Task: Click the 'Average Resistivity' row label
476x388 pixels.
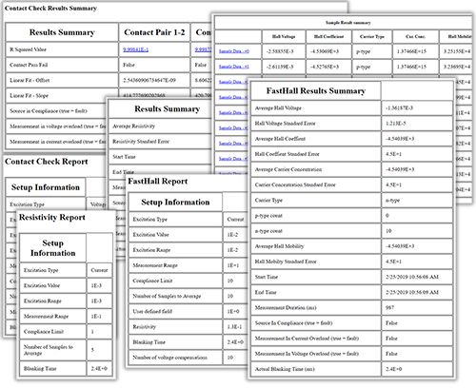Action: pos(133,126)
